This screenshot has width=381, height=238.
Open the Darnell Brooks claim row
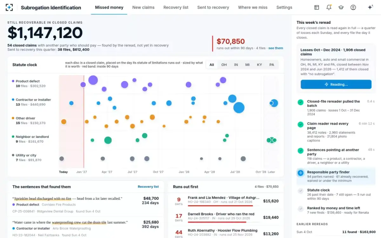pos(226,217)
